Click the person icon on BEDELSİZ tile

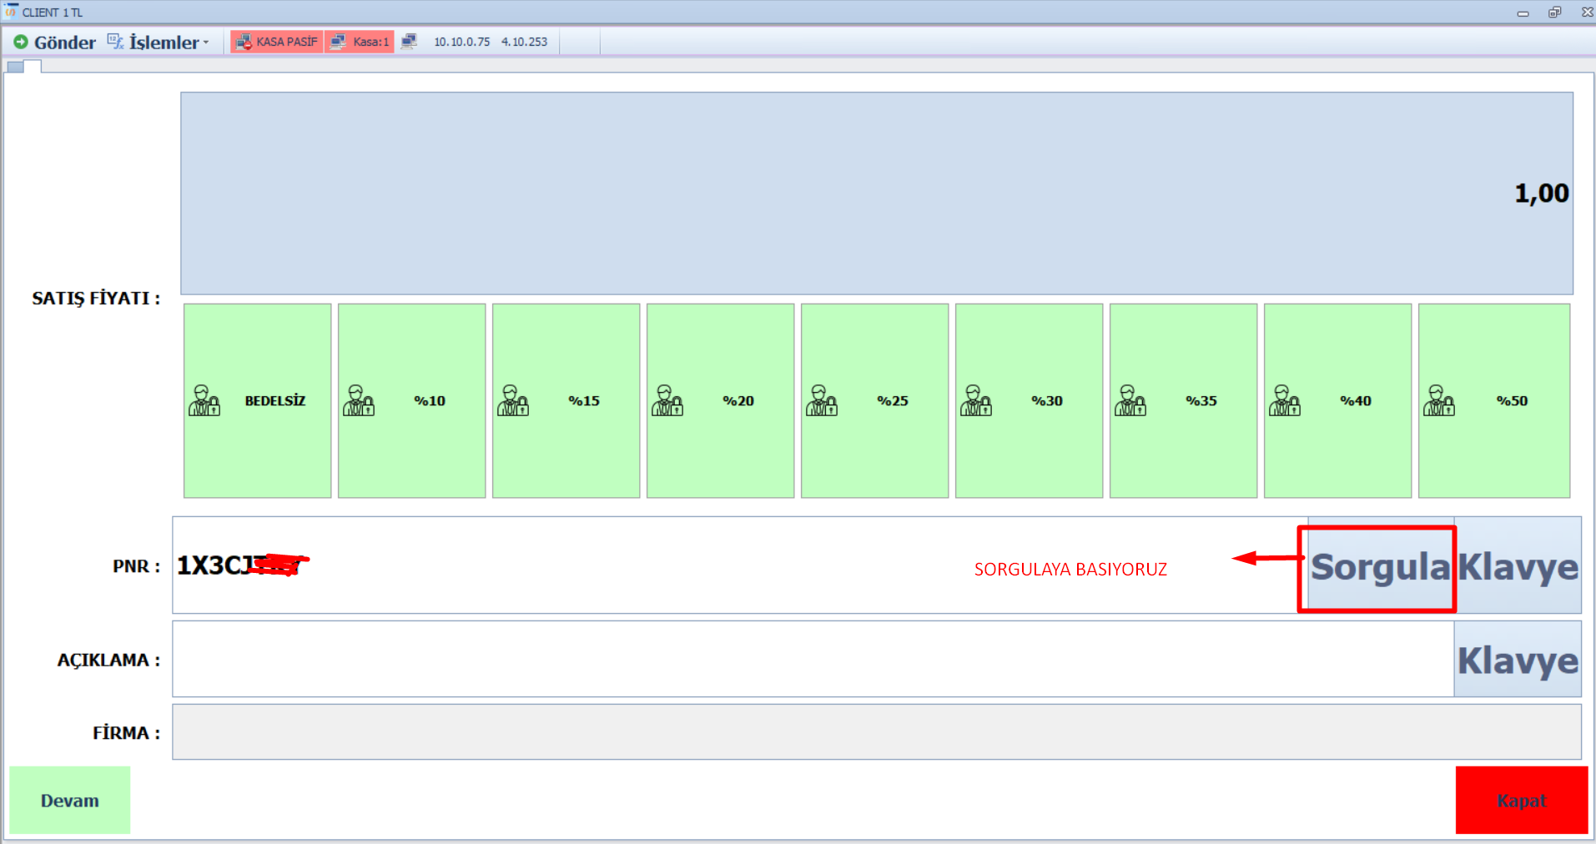click(x=204, y=400)
